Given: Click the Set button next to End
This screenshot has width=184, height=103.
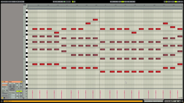Looking at the screenshot, I should (x=21, y=87).
